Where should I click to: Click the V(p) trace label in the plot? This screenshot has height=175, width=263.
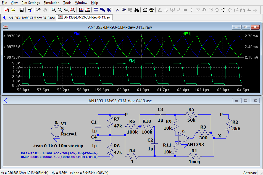77,33
